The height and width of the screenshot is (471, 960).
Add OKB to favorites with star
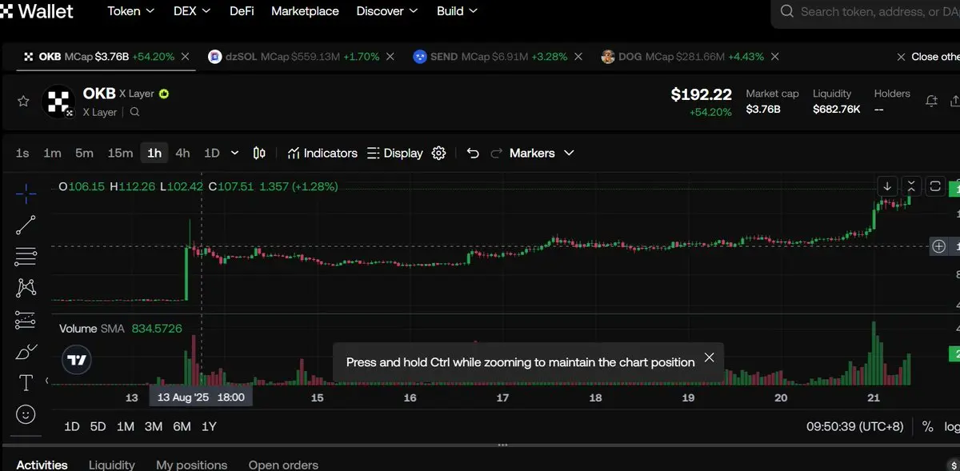23,102
